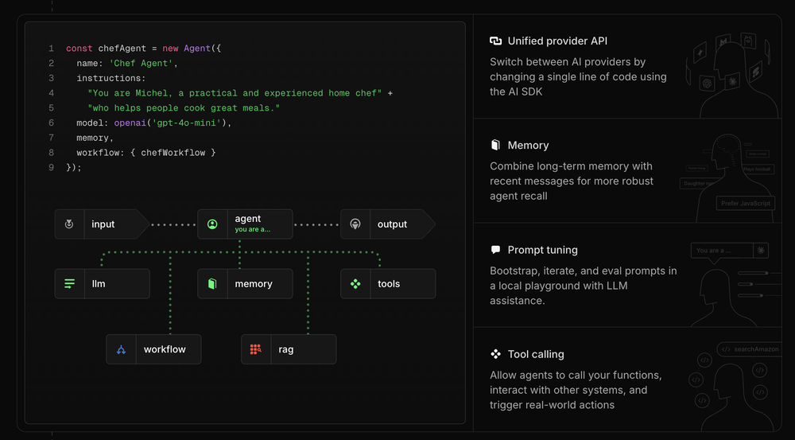Click the 'You are a ...' prompt field

coord(722,250)
